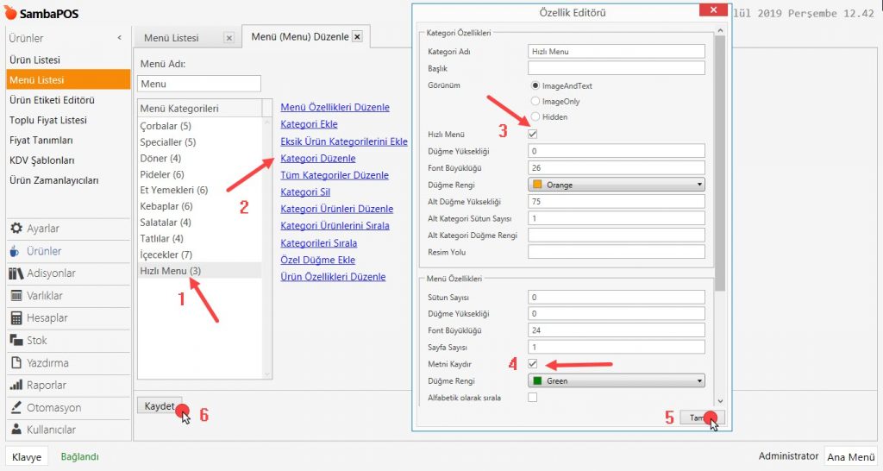Click the Kategori Adı input field
This screenshot has height=471, width=883.
(616, 51)
